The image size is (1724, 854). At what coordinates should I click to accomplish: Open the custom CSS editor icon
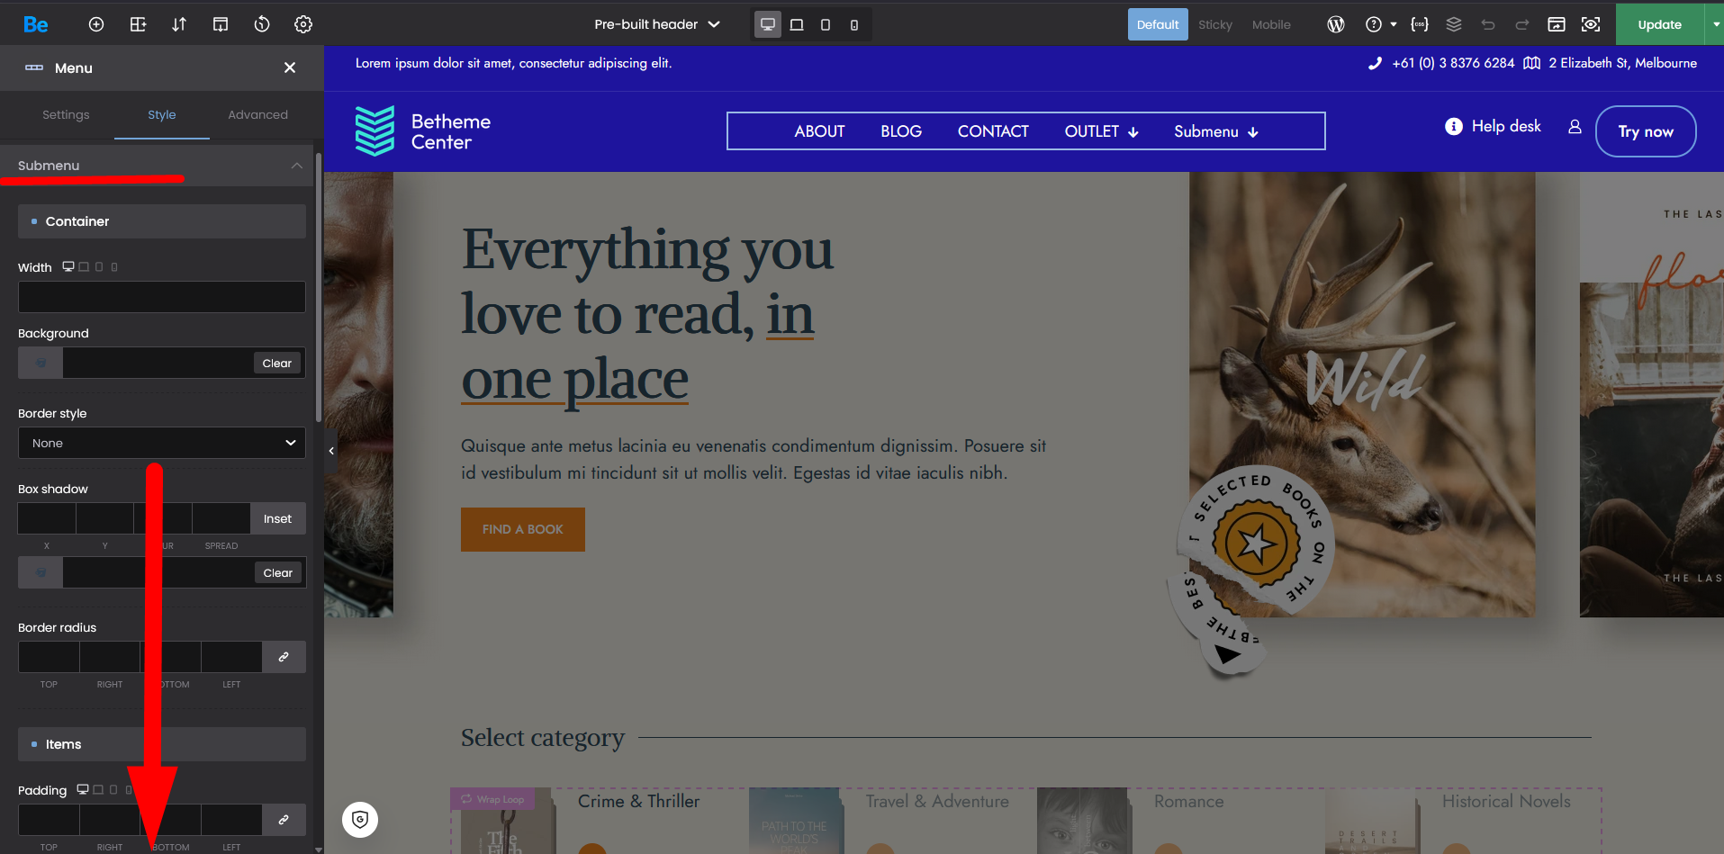[1420, 24]
